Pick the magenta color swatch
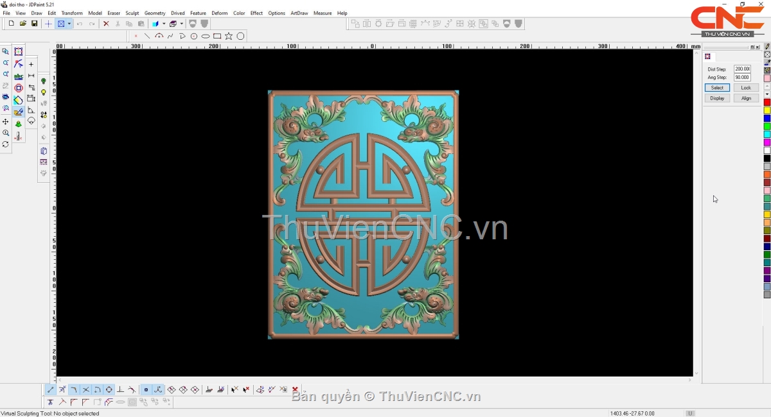This screenshot has height=417, width=771. (x=767, y=142)
